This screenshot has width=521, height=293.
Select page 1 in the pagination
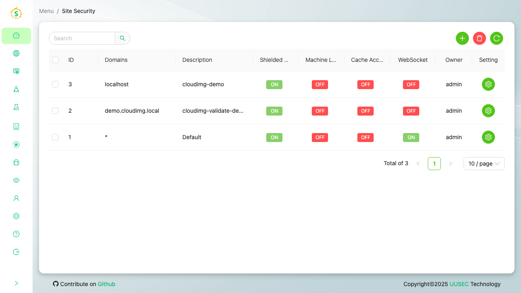click(x=434, y=164)
